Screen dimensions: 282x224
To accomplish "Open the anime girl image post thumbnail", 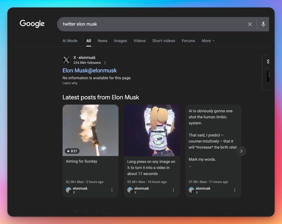I will click(x=152, y=130).
